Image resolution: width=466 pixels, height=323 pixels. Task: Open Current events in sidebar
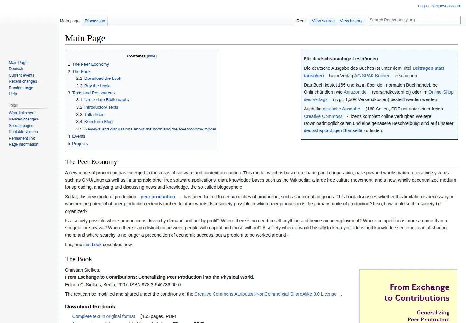[21, 75]
